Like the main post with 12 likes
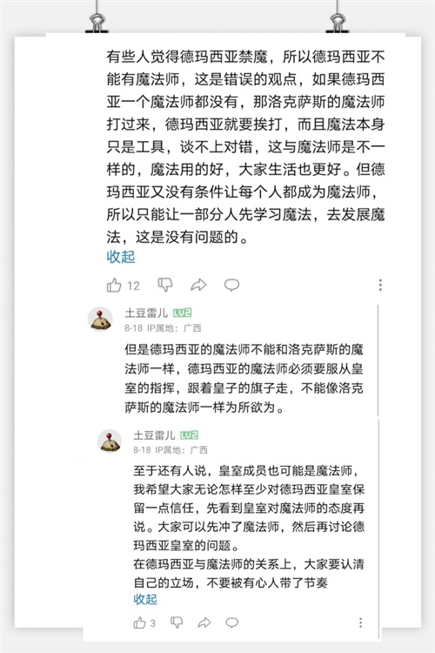The height and width of the screenshot is (653, 435). click(x=114, y=286)
